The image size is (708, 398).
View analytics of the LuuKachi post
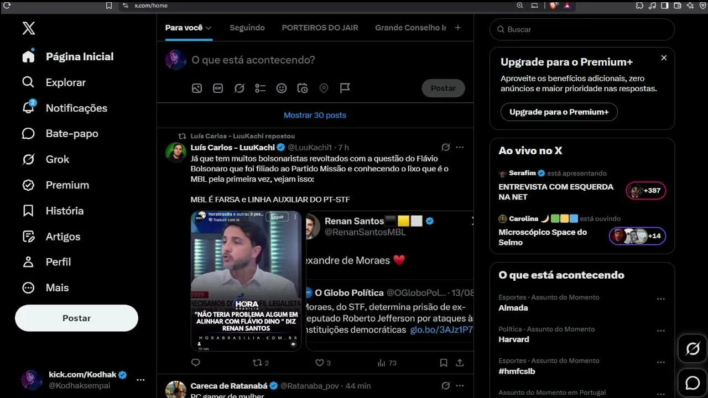387,363
